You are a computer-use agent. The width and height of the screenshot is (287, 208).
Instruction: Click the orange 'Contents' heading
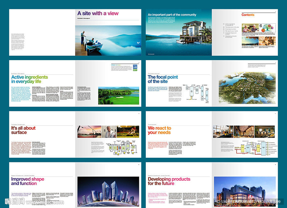[248, 15]
